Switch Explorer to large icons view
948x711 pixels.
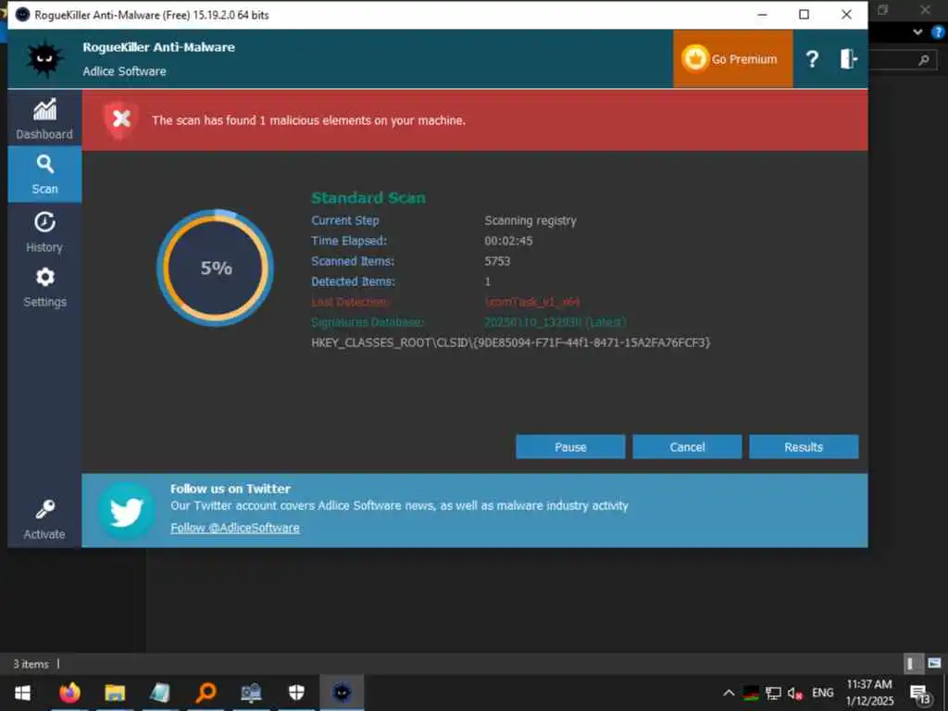[934, 663]
